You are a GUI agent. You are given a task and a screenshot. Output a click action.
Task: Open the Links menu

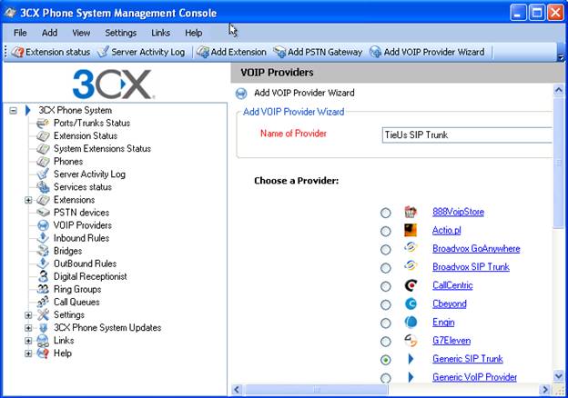[x=160, y=33]
